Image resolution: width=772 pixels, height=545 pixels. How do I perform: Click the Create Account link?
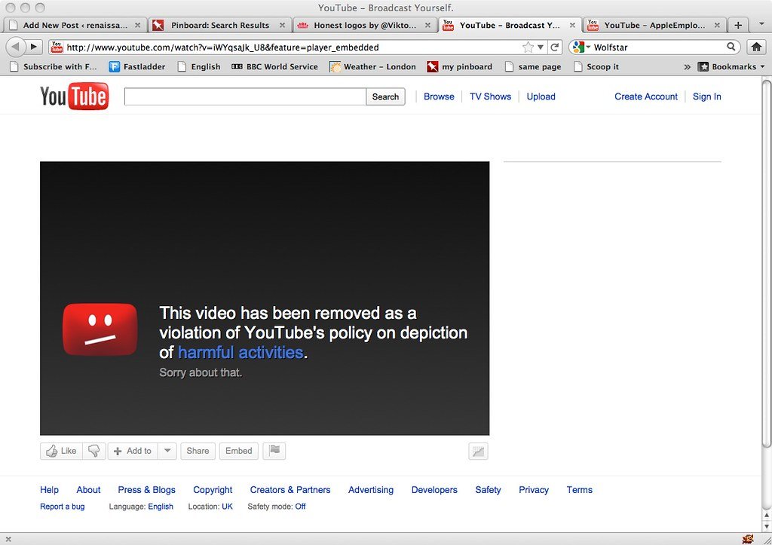[x=645, y=96]
